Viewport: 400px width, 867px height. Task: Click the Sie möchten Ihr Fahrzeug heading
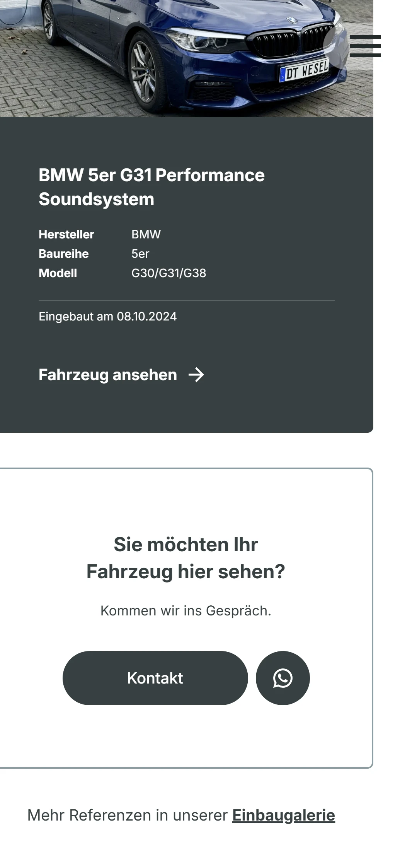click(x=186, y=558)
